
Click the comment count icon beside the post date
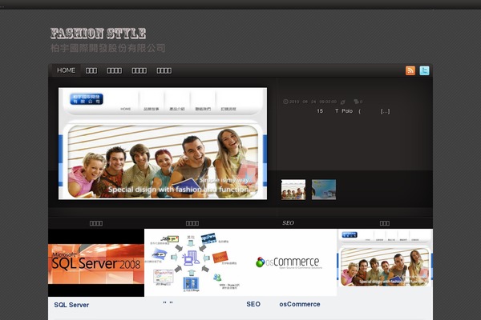(x=356, y=102)
